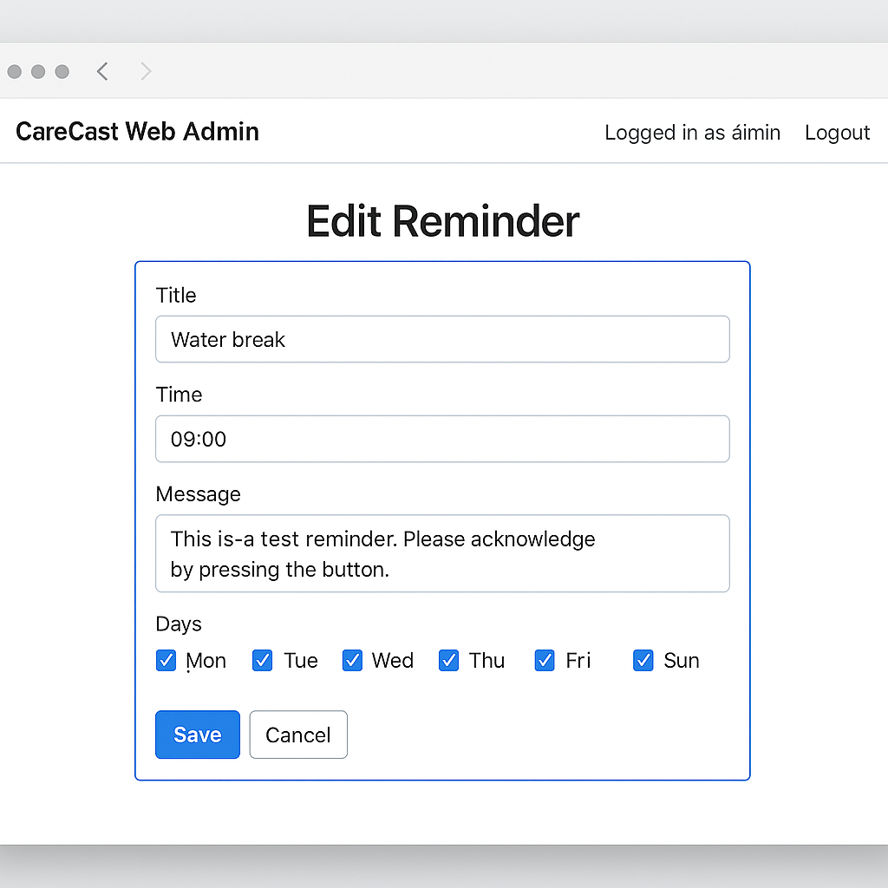This screenshot has height=888, width=888.
Task: Click the leftmost window control dot
Action: [x=14, y=72]
